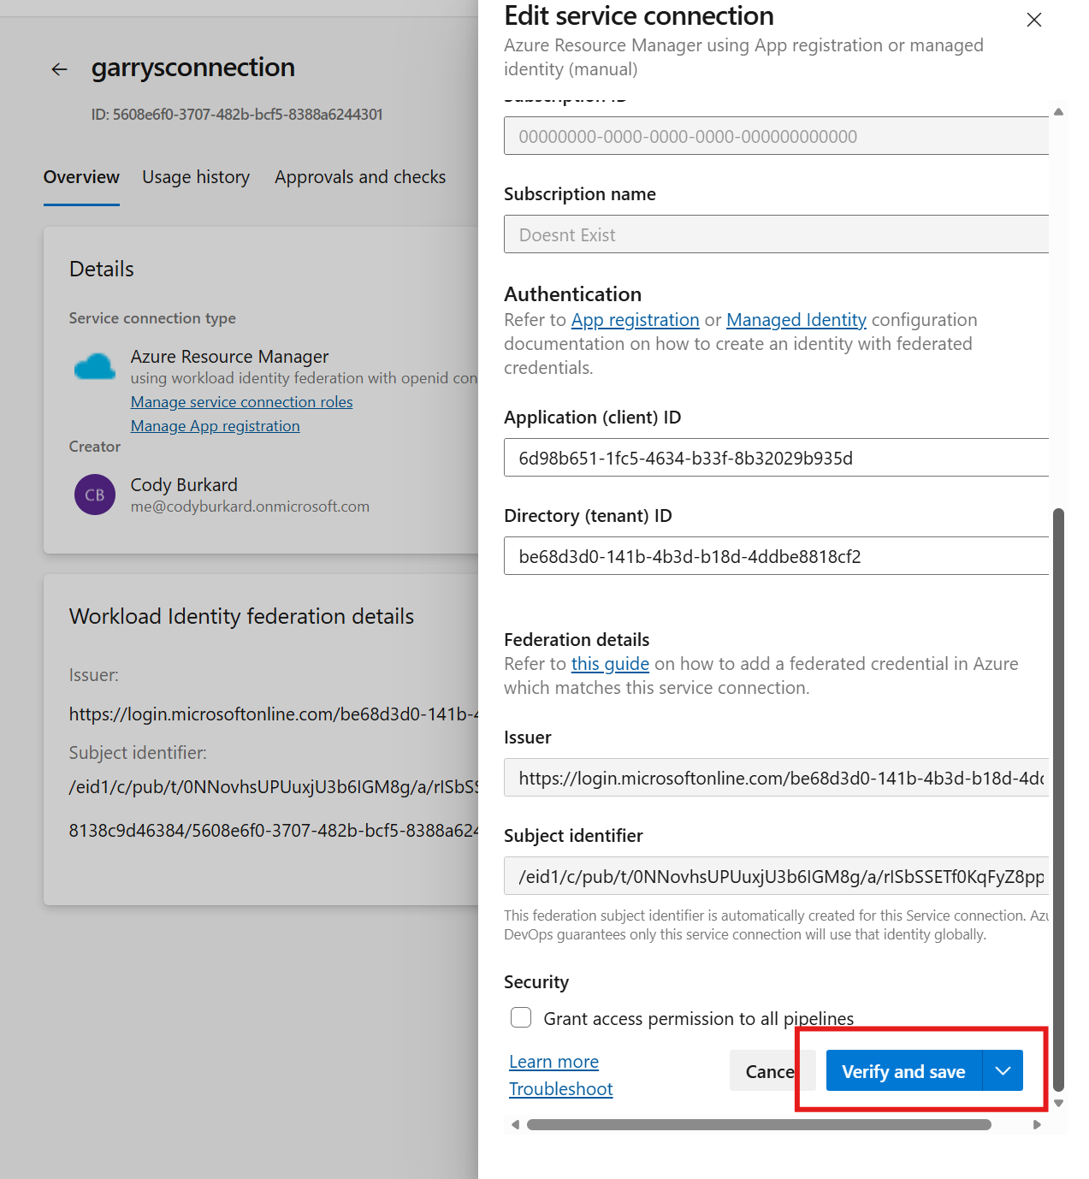Click the back arrow beside garrysconnection
This screenshot has width=1089, height=1179.
pos(59,69)
